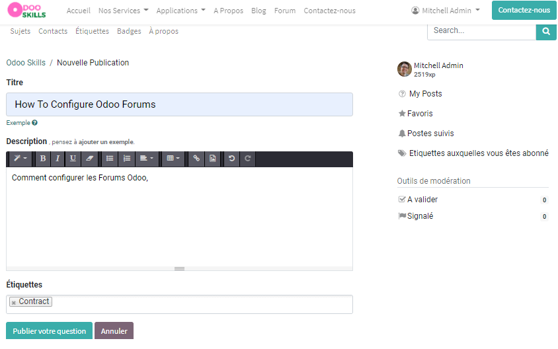Toggle bold formatting in the description editor

click(43, 159)
